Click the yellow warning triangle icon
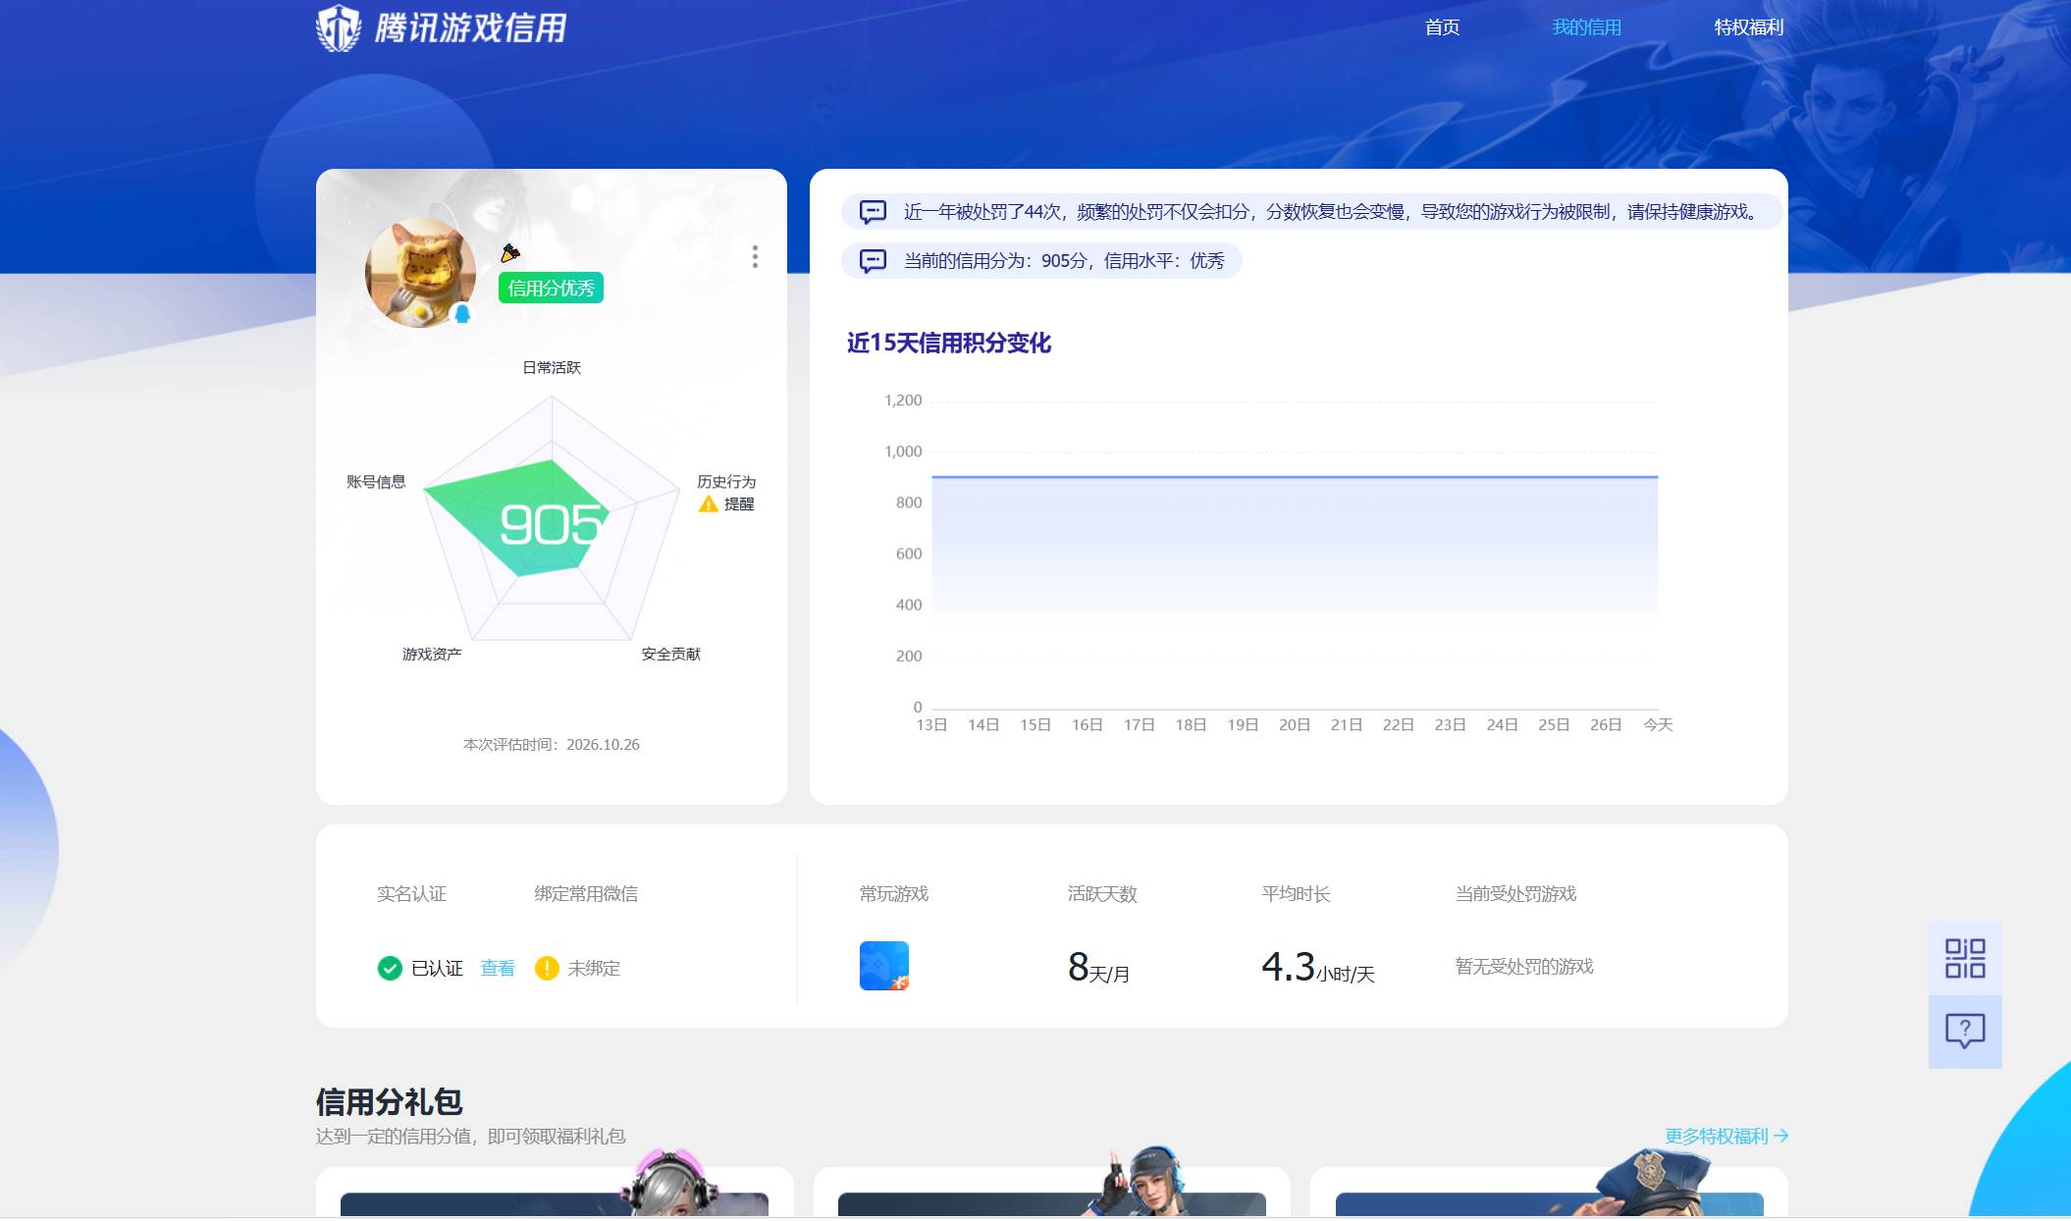2071x1221 pixels. pyautogui.click(x=709, y=504)
